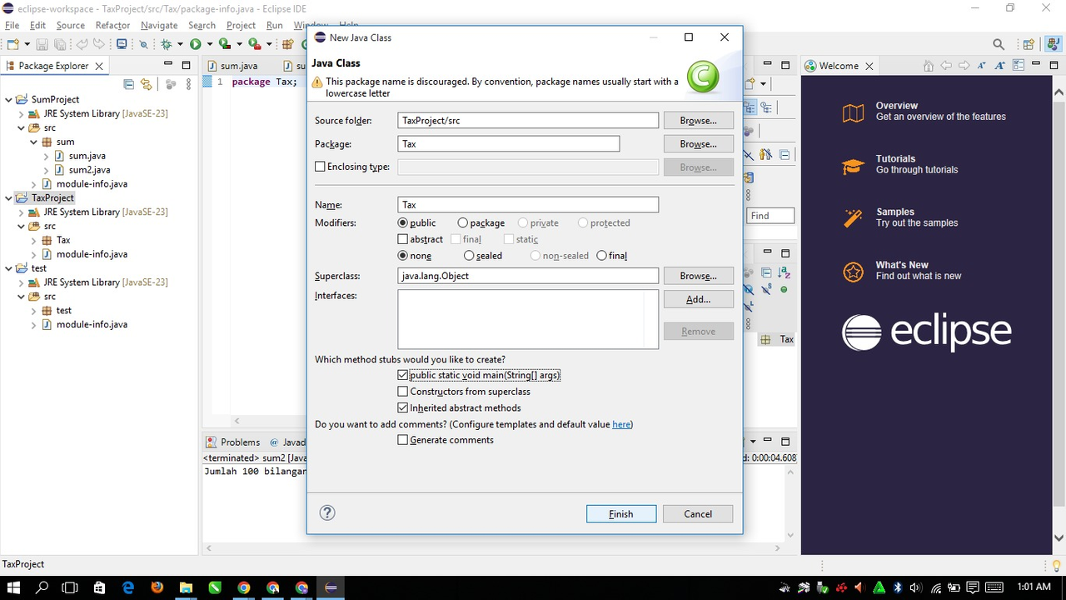The width and height of the screenshot is (1066, 600).
Task: Click the Windows Start button
Action: 13,587
